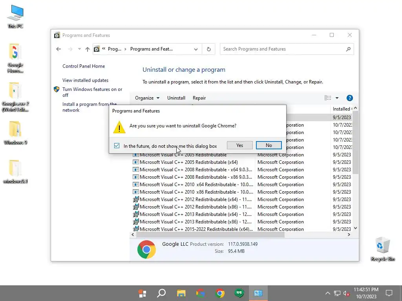Click the Windows Start button
This screenshot has width=402, height=301.
142,293
